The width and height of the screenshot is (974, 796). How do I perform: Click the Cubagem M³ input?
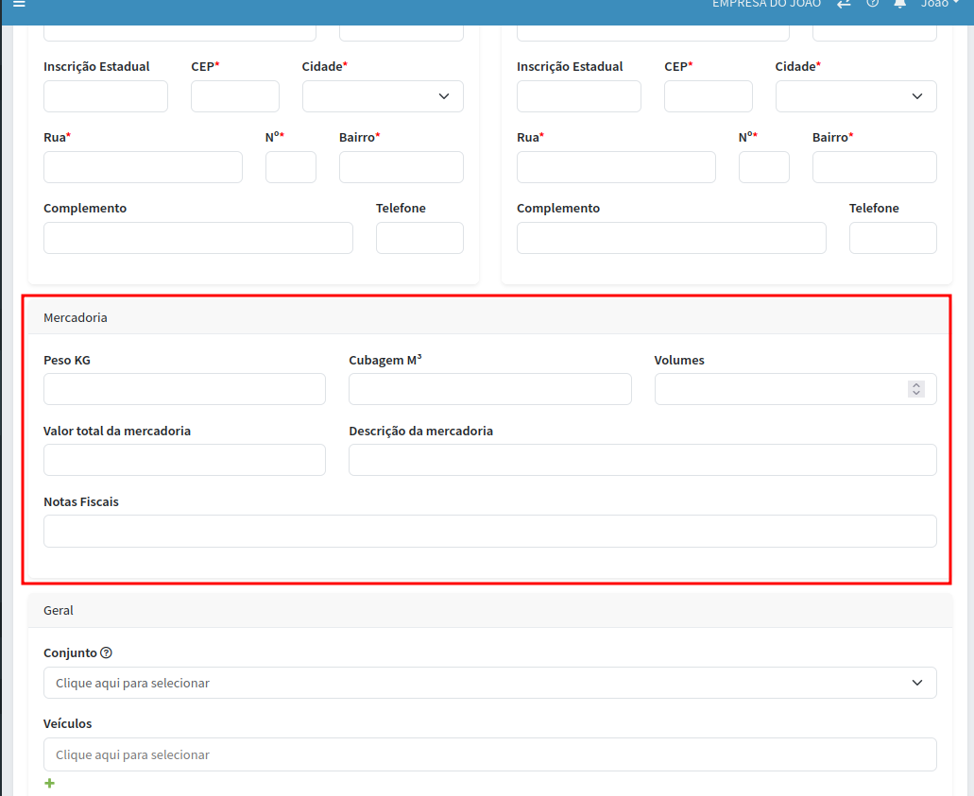(489, 389)
